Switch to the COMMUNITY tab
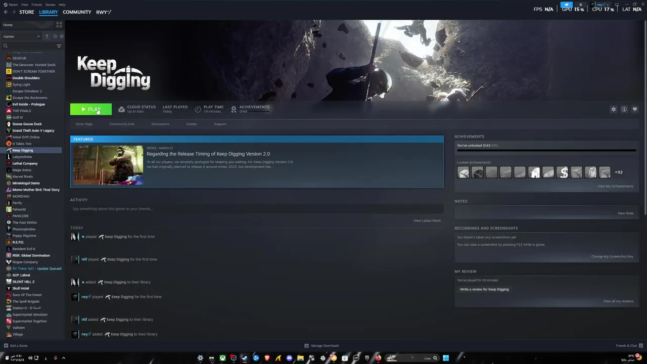Viewport: 647px width, 364px height. [x=77, y=12]
